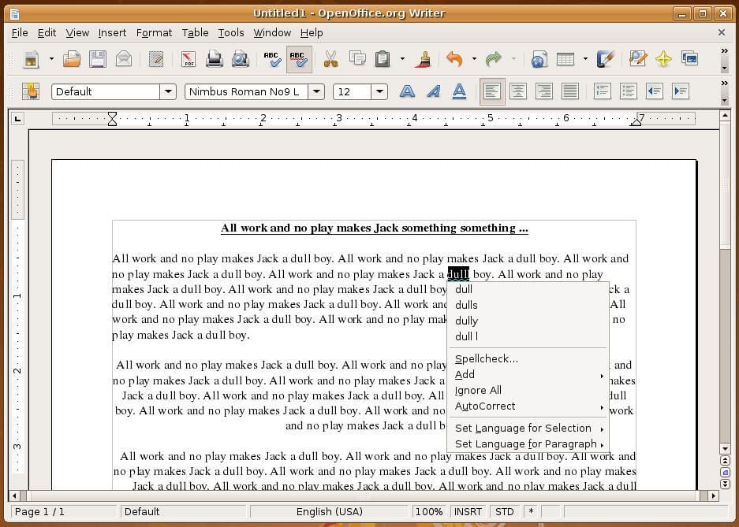Toggle INSRT mode in status bar

pyautogui.click(x=468, y=512)
